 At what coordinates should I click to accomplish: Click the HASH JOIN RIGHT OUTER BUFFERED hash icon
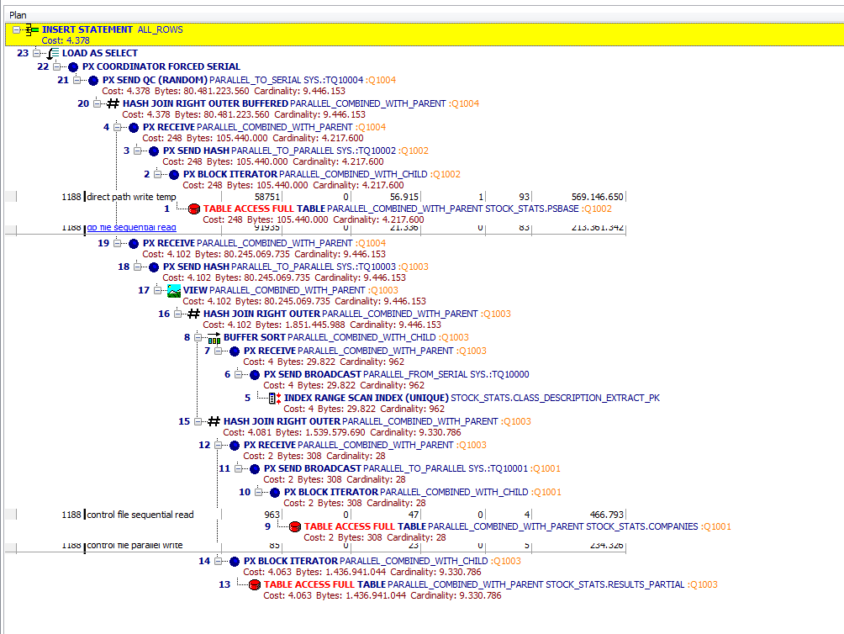click(x=113, y=103)
